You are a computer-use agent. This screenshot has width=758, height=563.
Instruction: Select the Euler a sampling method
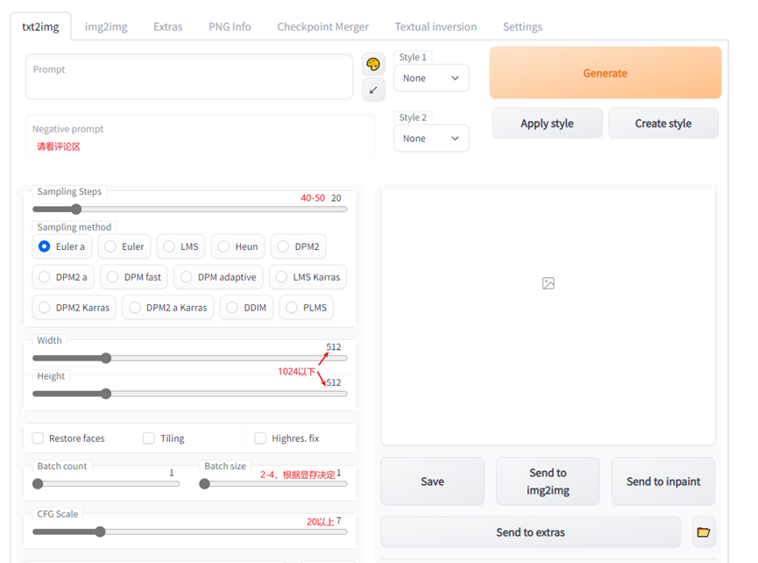coord(62,246)
